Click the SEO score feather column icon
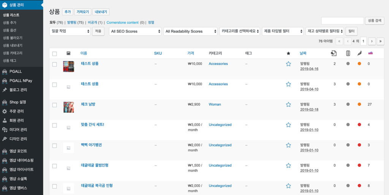 359,53
